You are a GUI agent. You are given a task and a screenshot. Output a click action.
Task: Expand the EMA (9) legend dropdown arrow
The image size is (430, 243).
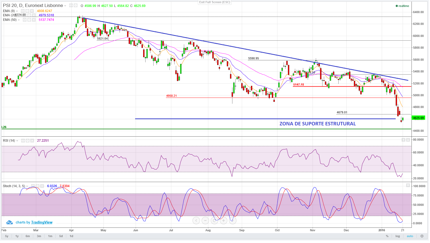(17, 11)
